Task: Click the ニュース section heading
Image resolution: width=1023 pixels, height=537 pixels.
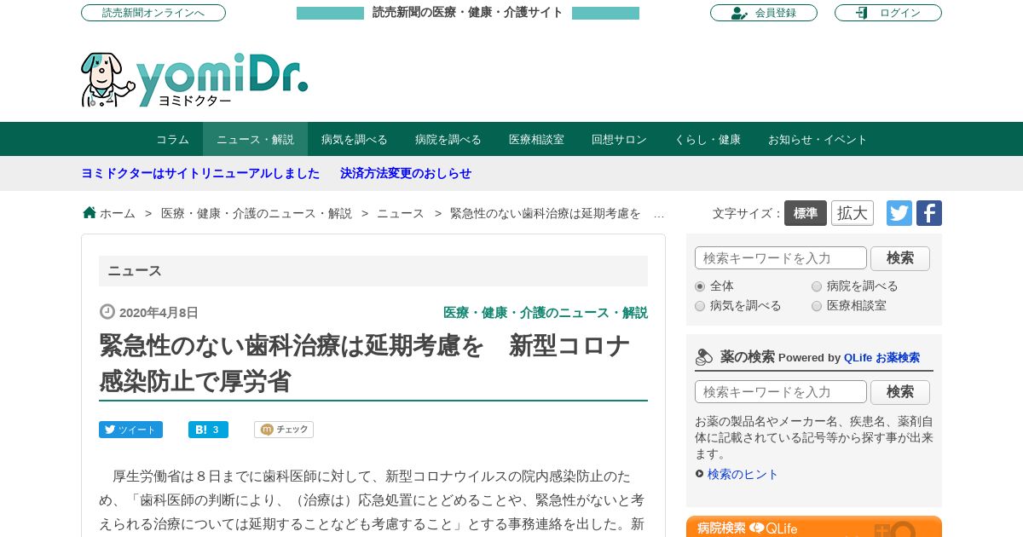Action: coord(373,271)
